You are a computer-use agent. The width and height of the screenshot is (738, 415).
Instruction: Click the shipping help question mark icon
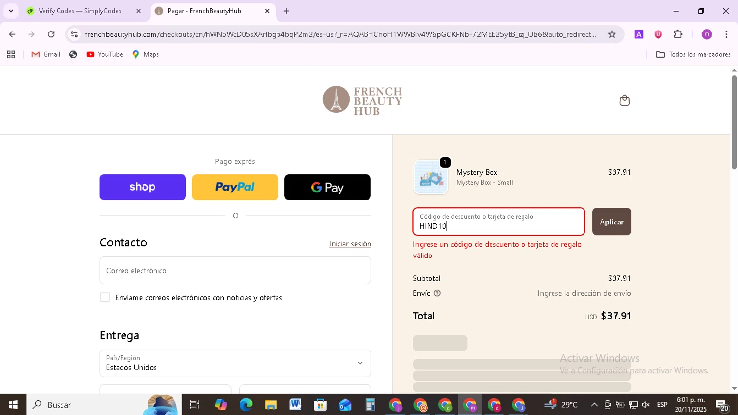[x=437, y=293]
